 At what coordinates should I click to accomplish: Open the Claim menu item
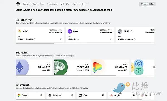click(x=41, y=4)
